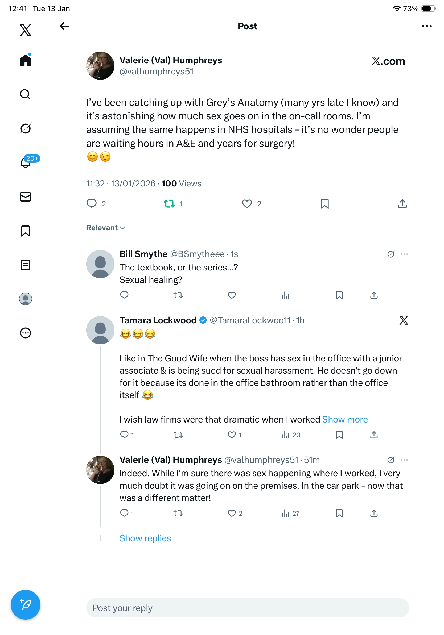The height and width of the screenshot is (635, 444).
Task: Undo repost on Valerie's main post
Action: point(169,203)
